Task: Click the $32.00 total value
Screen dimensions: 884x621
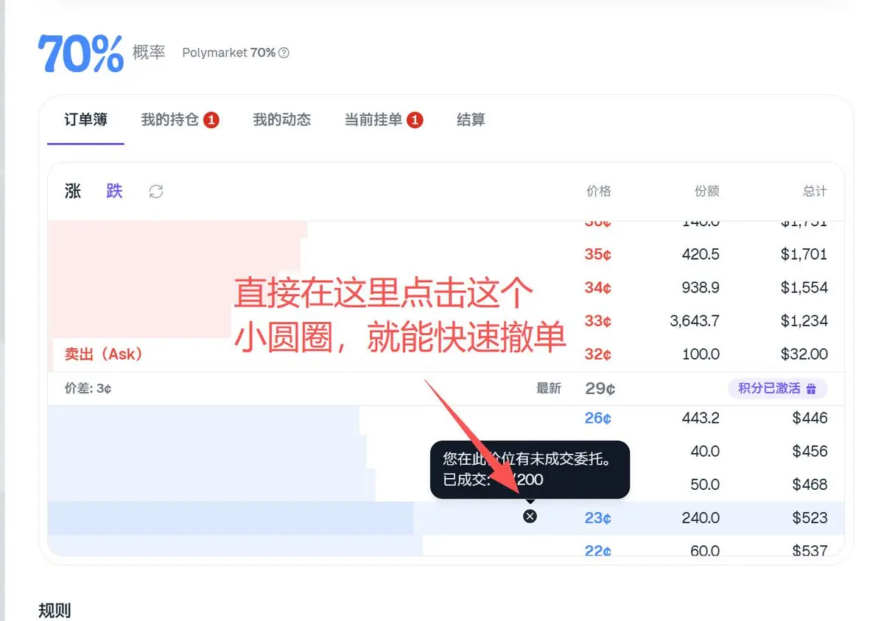Action: (x=804, y=354)
